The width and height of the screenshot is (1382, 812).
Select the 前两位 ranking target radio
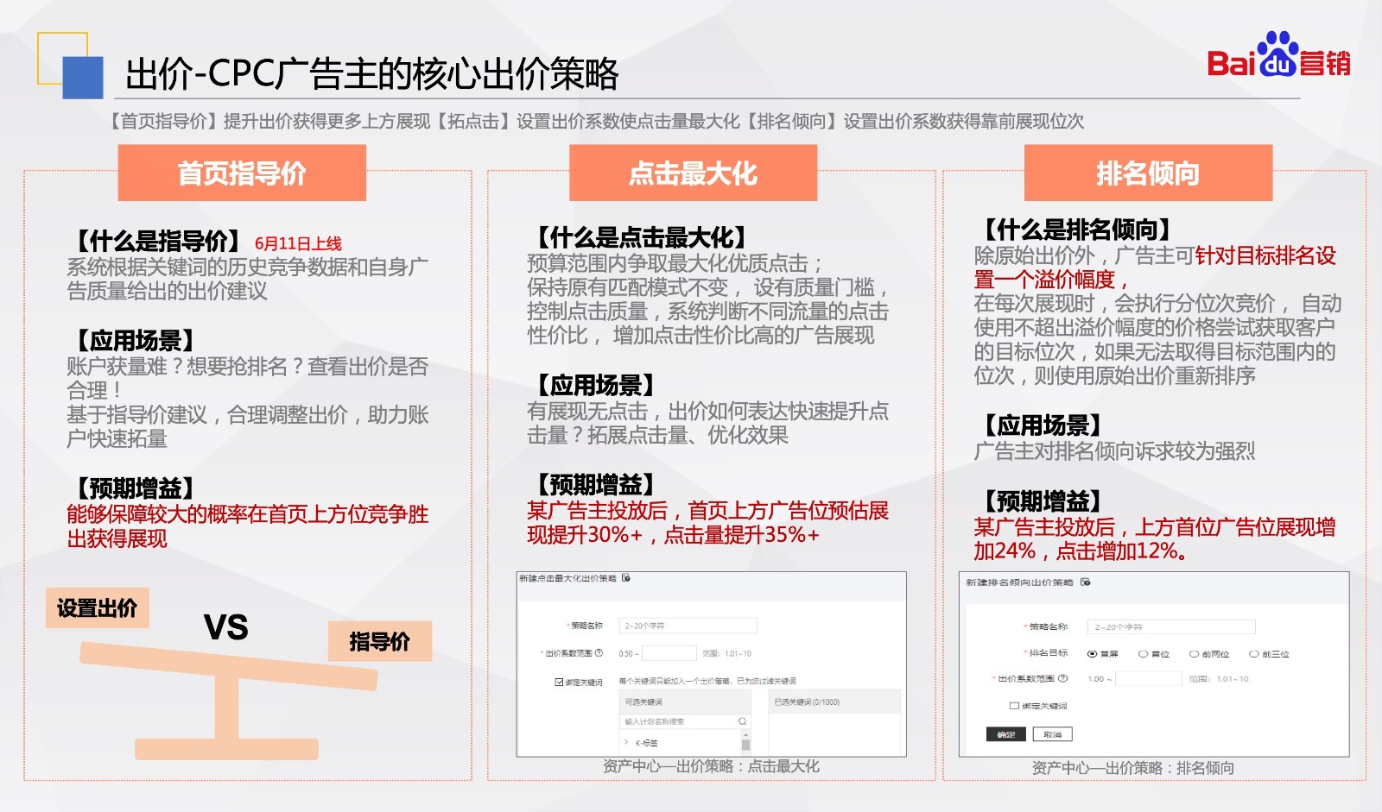click(x=1194, y=654)
